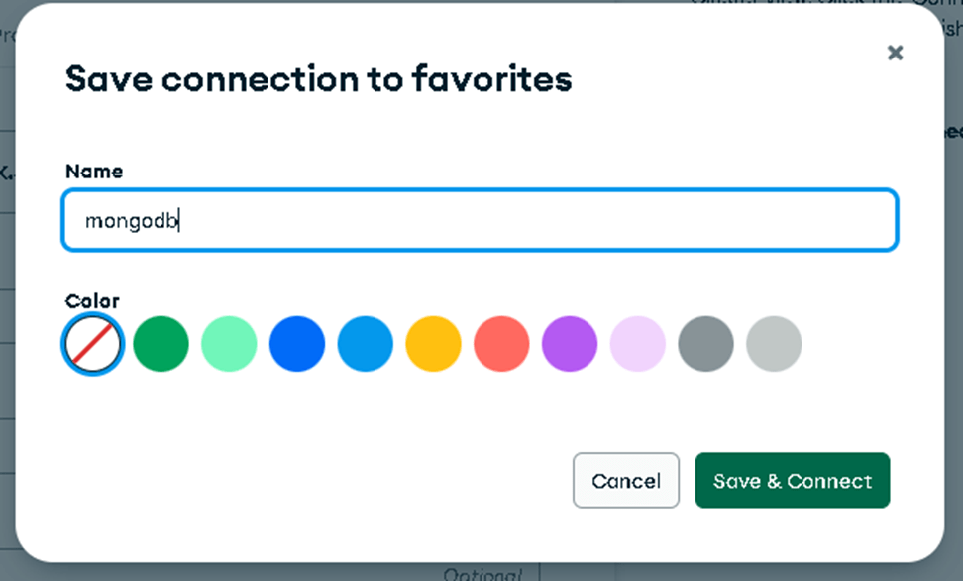Select the dark blue color swatch

(x=297, y=344)
